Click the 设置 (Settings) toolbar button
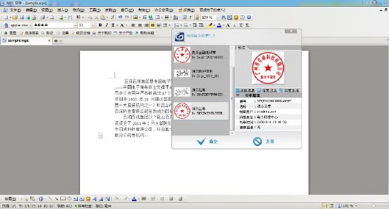Screen dimensions: 389x209 [63, 33]
